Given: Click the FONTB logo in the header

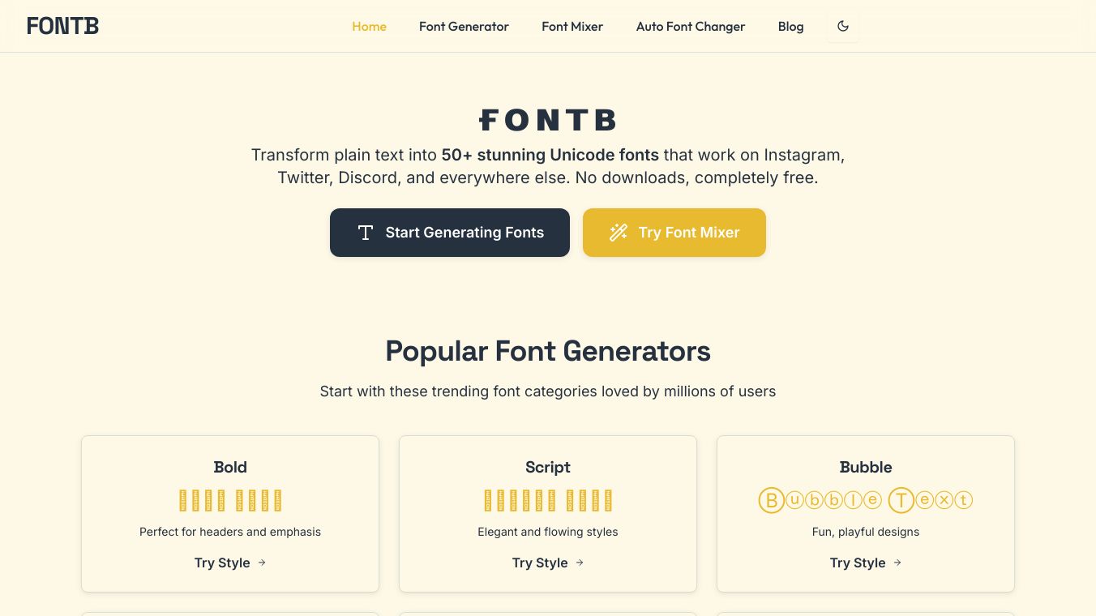Looking at the screenshot, I should click(63, 26).
